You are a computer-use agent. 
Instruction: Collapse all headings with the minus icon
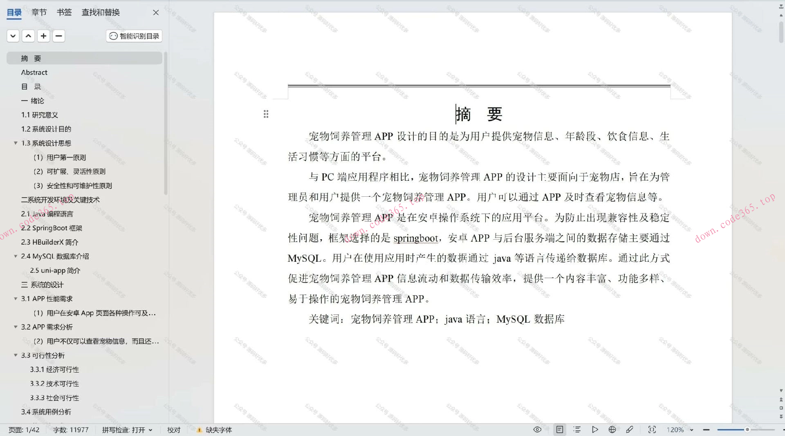(59, 36)
